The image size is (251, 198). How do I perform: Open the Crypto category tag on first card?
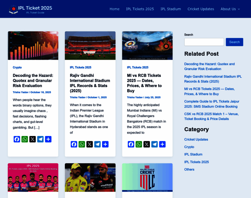[17, 67]
